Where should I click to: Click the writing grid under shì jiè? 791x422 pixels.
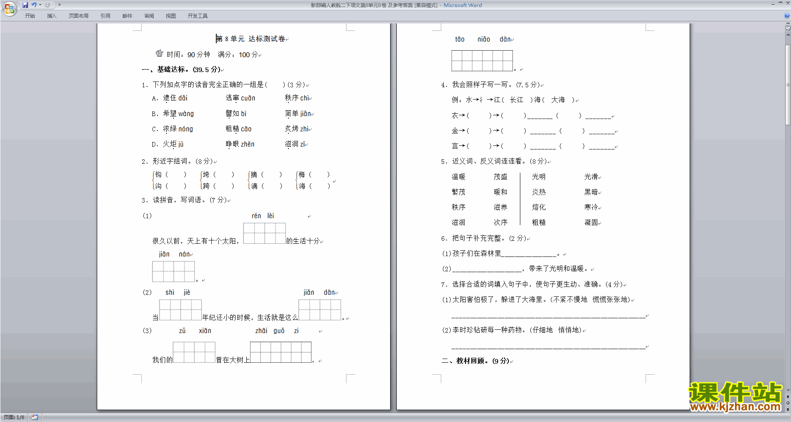[180, 310]
